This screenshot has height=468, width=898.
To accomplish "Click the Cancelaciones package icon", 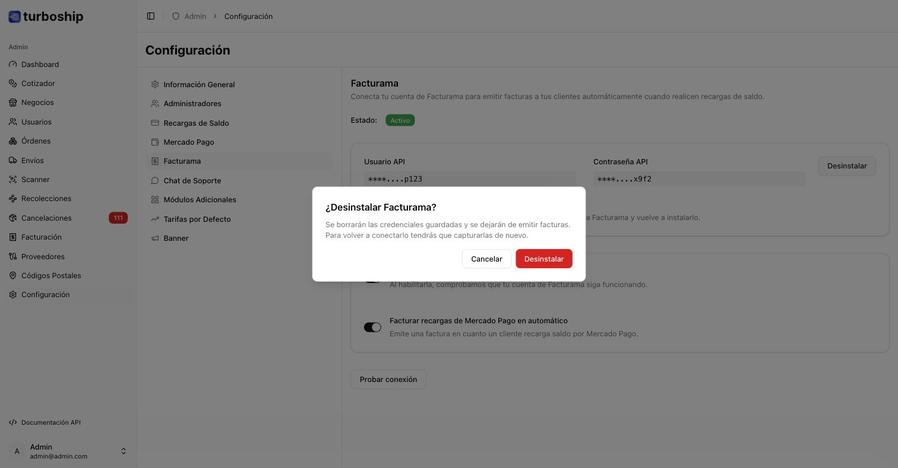I will click(13, 218).
